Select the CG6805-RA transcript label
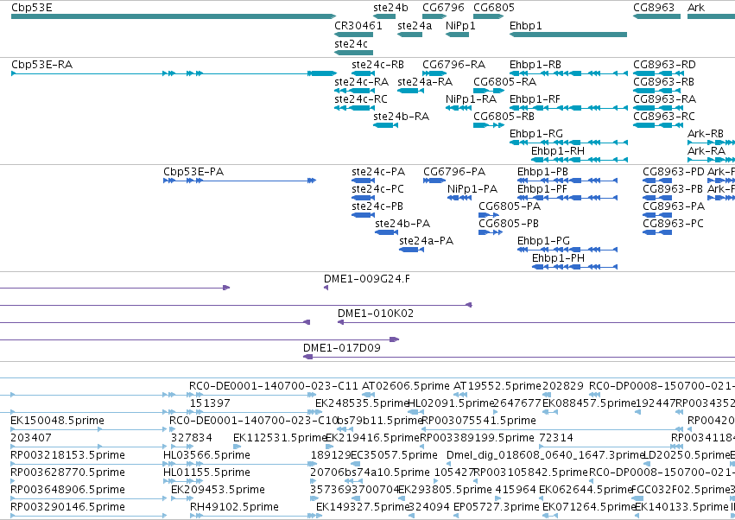 click(x=505, y=82)
